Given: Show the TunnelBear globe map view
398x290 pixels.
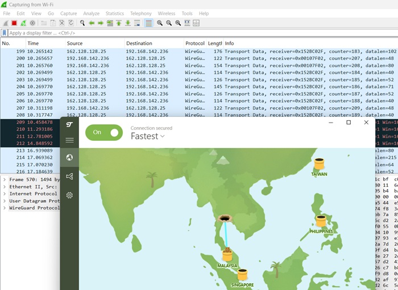Looking at the screenshot, I should point(69,158).
